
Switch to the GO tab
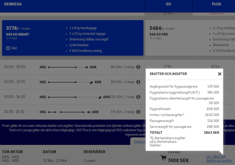(168, 4)
